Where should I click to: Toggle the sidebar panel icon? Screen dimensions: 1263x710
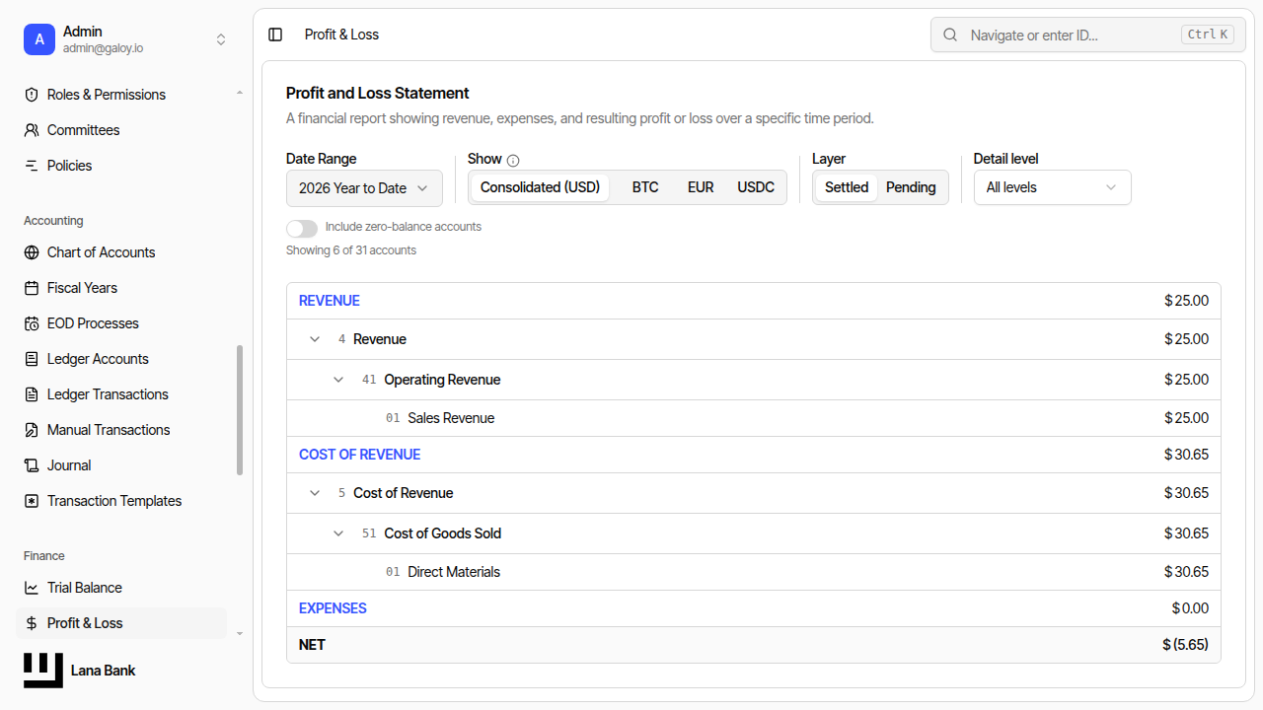pos(275,35)
